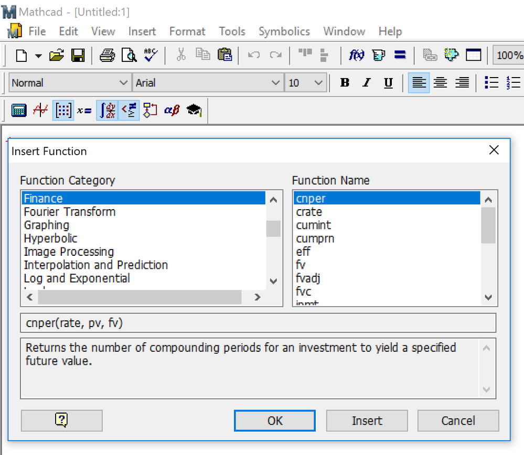Click Function Name vertical scrollbar thumb
The height and width of the screenshot is (455, 524).
[488, 225]
